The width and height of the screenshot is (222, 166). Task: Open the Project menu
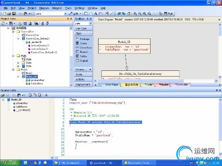(32, 8)
